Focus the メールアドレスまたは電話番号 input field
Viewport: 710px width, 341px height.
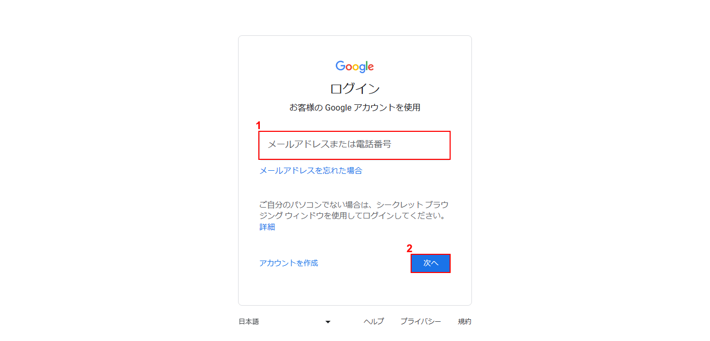[x=354, y=145]
